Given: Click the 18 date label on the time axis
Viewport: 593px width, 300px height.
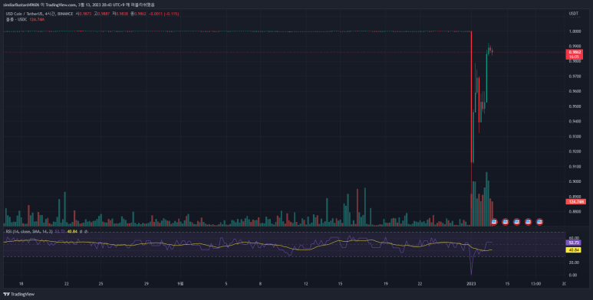Looking at the screenshot, I should point(21,284).
